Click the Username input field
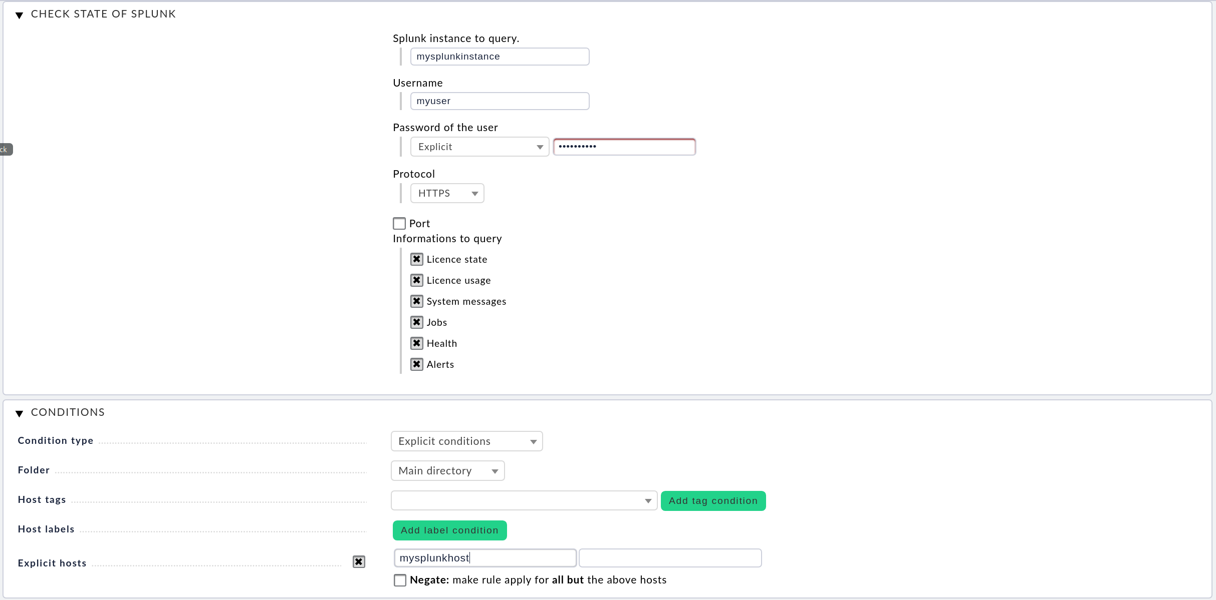1216x600 pixels. (500, 101)
